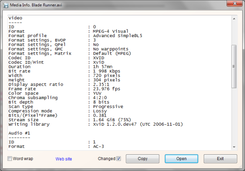The image size is (245, 171).
Task: Click the 'Codec ID/Hint' row label
Action: click(x=26, y=62)
